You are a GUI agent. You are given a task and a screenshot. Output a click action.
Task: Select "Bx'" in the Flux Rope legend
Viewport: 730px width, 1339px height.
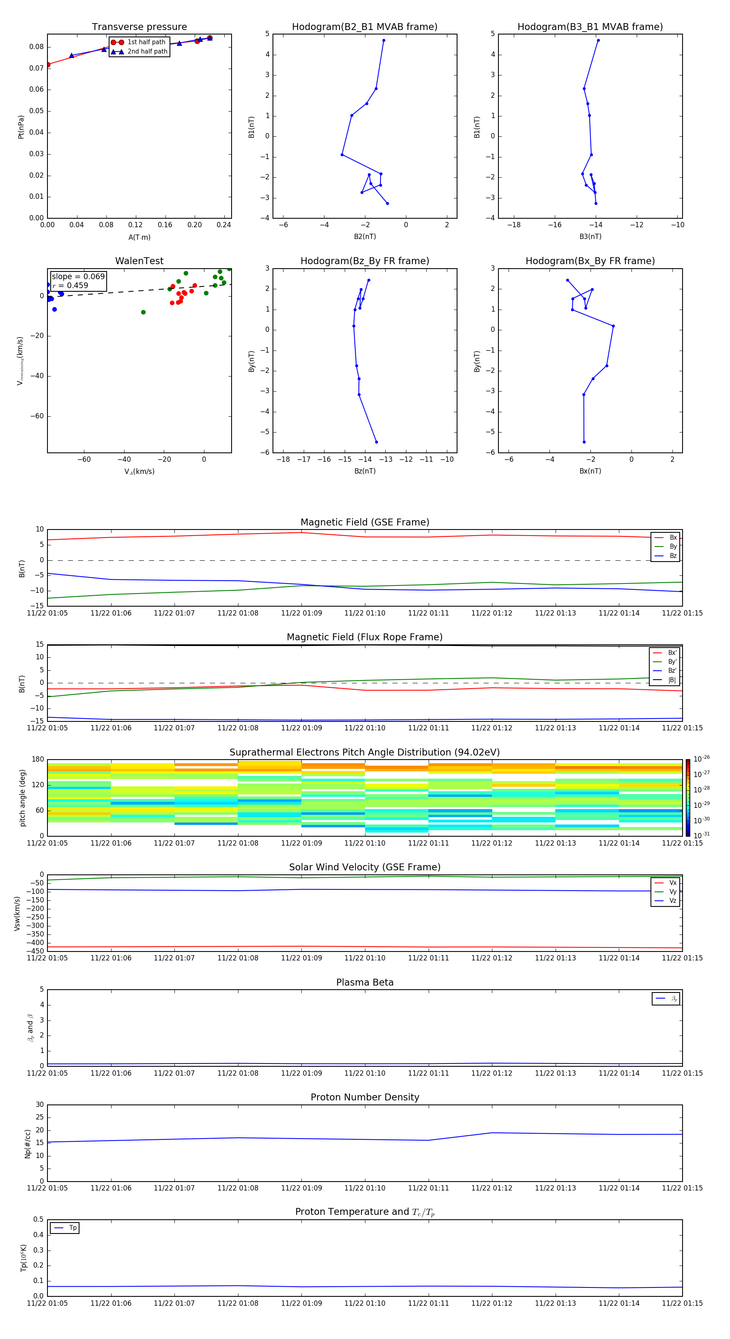click(x=665, y=653)
